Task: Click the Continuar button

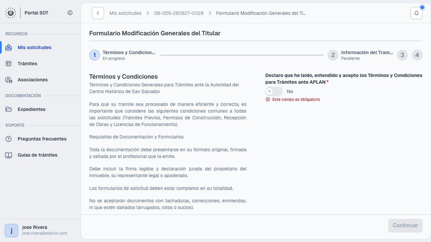Action: point(405,226)
